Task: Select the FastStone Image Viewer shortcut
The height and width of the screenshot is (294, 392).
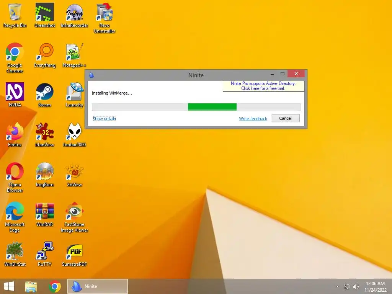Action: coord(75,217)
